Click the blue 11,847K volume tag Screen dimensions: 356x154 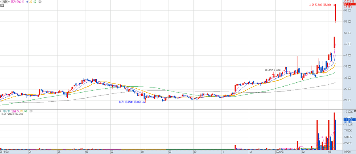(x=349, y=120)
